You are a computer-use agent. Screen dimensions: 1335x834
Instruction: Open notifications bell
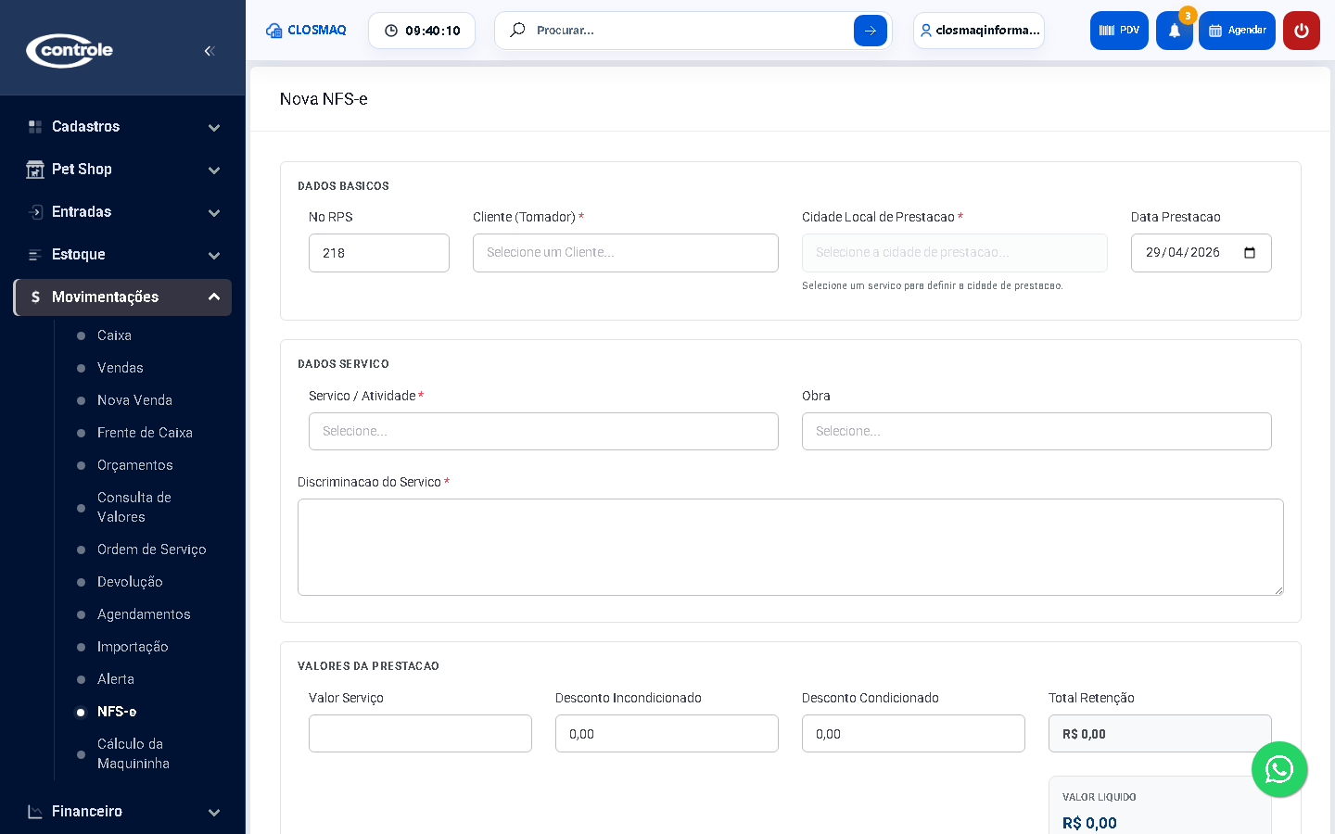click(x=1175, y=31)
